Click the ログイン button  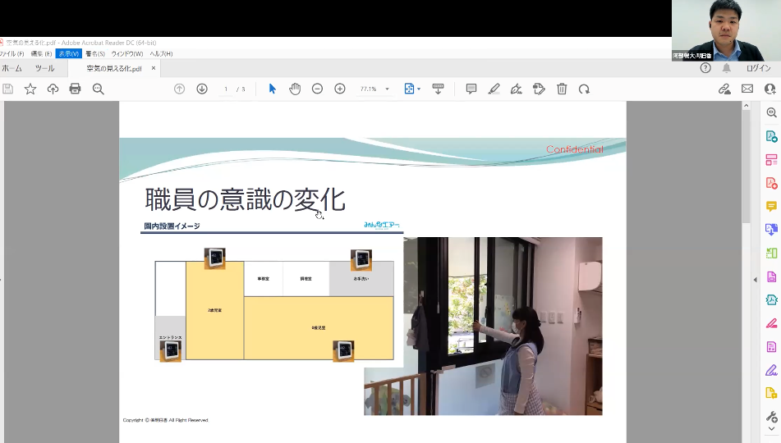(758, 68)
